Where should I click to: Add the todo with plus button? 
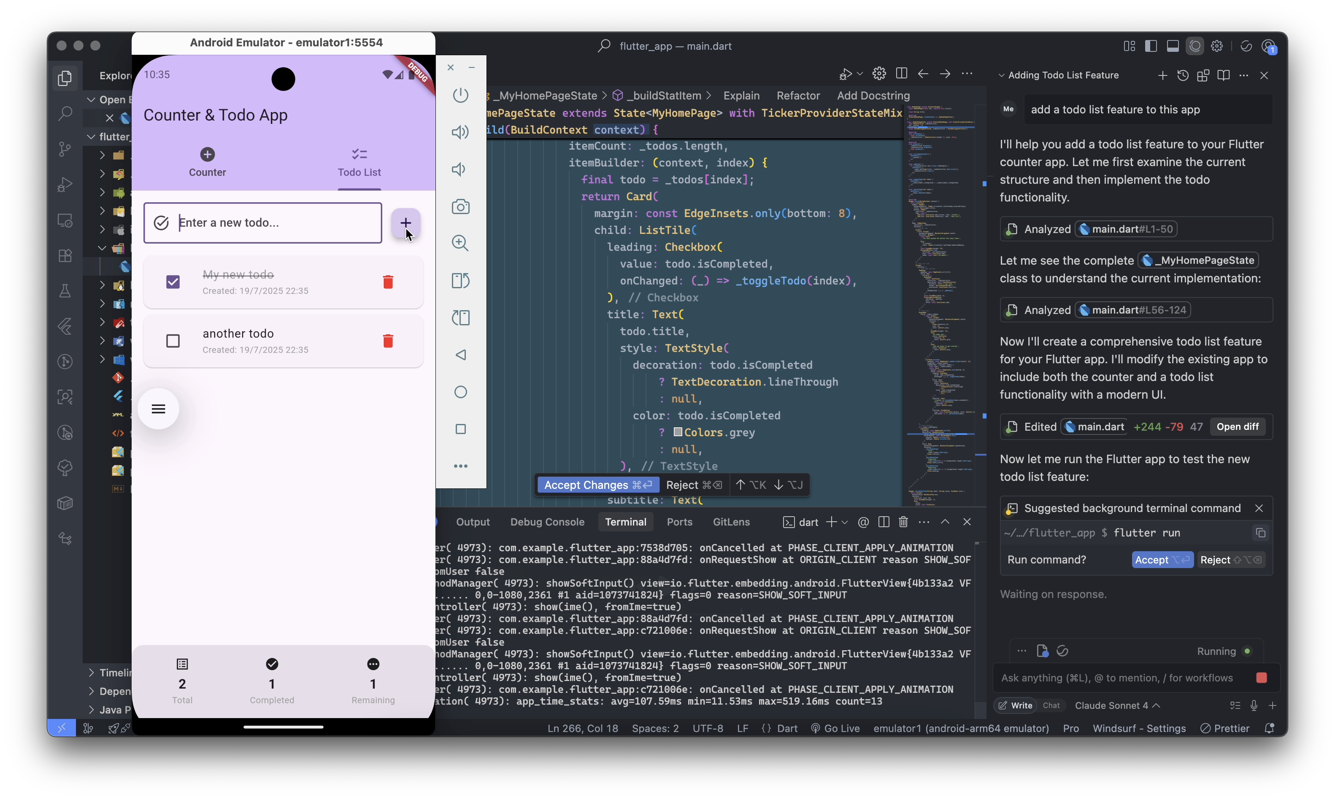pos(405,223)
